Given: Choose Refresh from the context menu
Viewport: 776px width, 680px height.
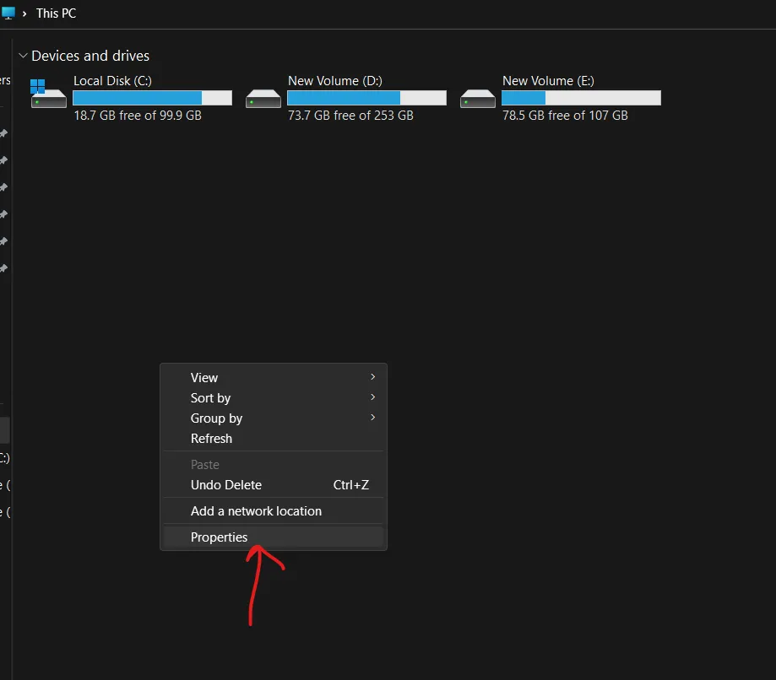Looking at the screenshot, I should (211, 439).
